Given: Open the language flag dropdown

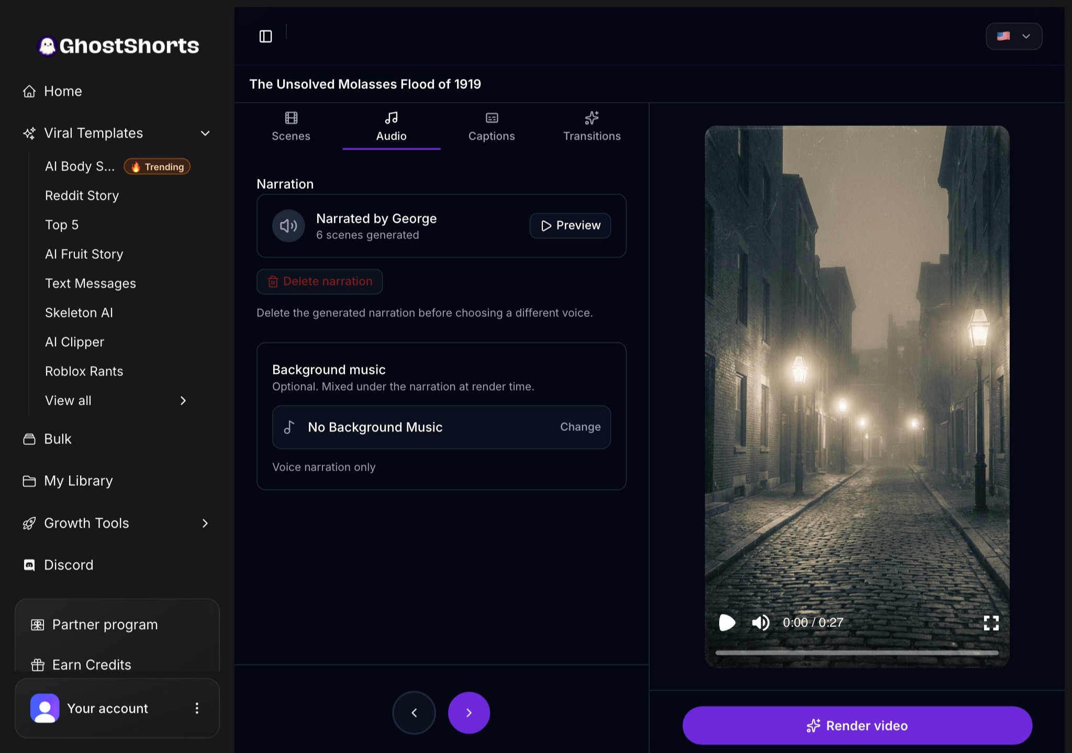Looking at the screenshot, I should [1014, 36].
